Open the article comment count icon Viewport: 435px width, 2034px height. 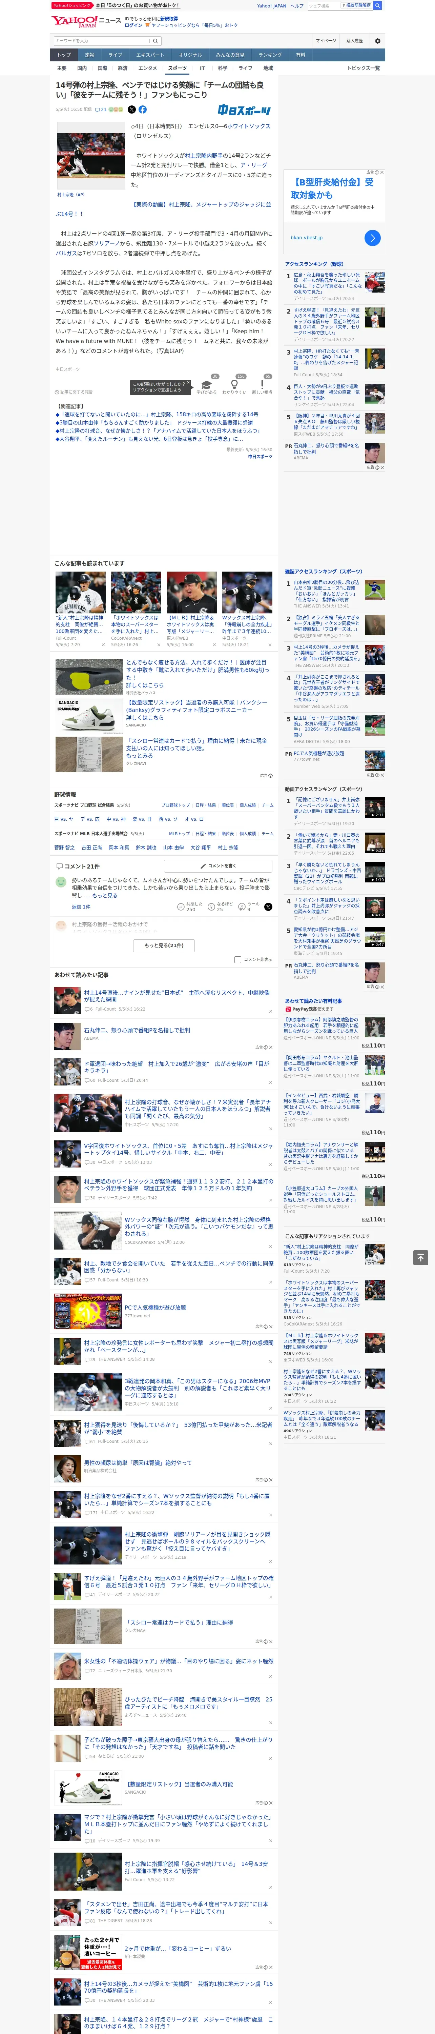coord(101,110)
